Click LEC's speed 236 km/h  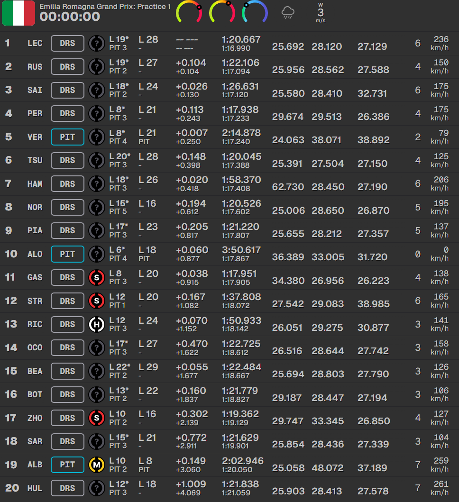coord(440,43)
